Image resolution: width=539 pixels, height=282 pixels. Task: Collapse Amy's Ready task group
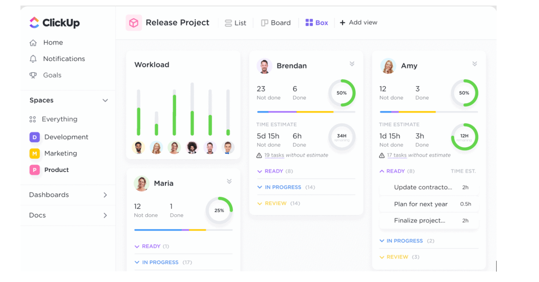382,171
